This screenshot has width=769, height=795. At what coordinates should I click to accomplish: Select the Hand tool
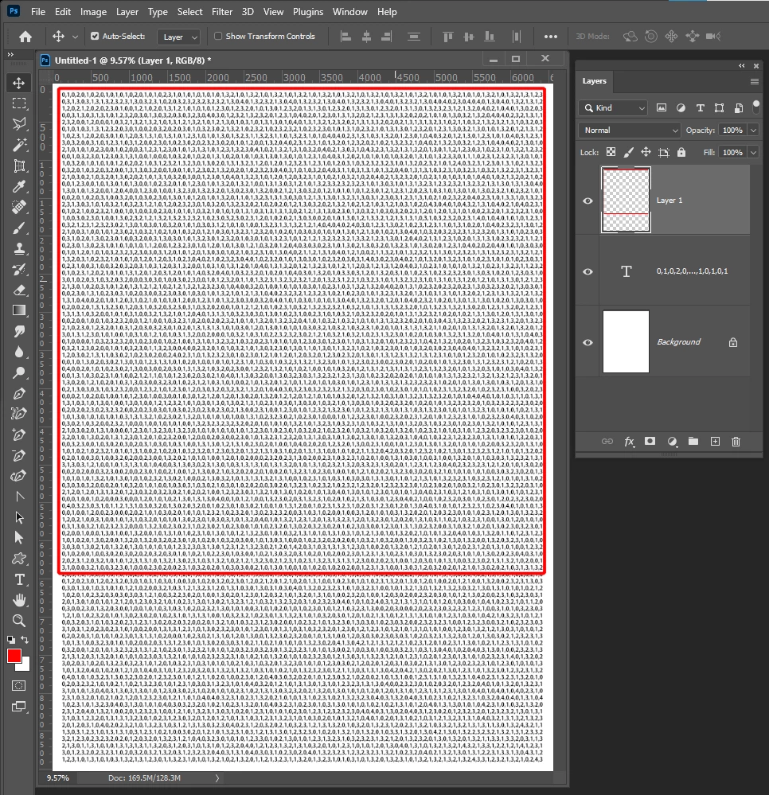click(19, 600)
